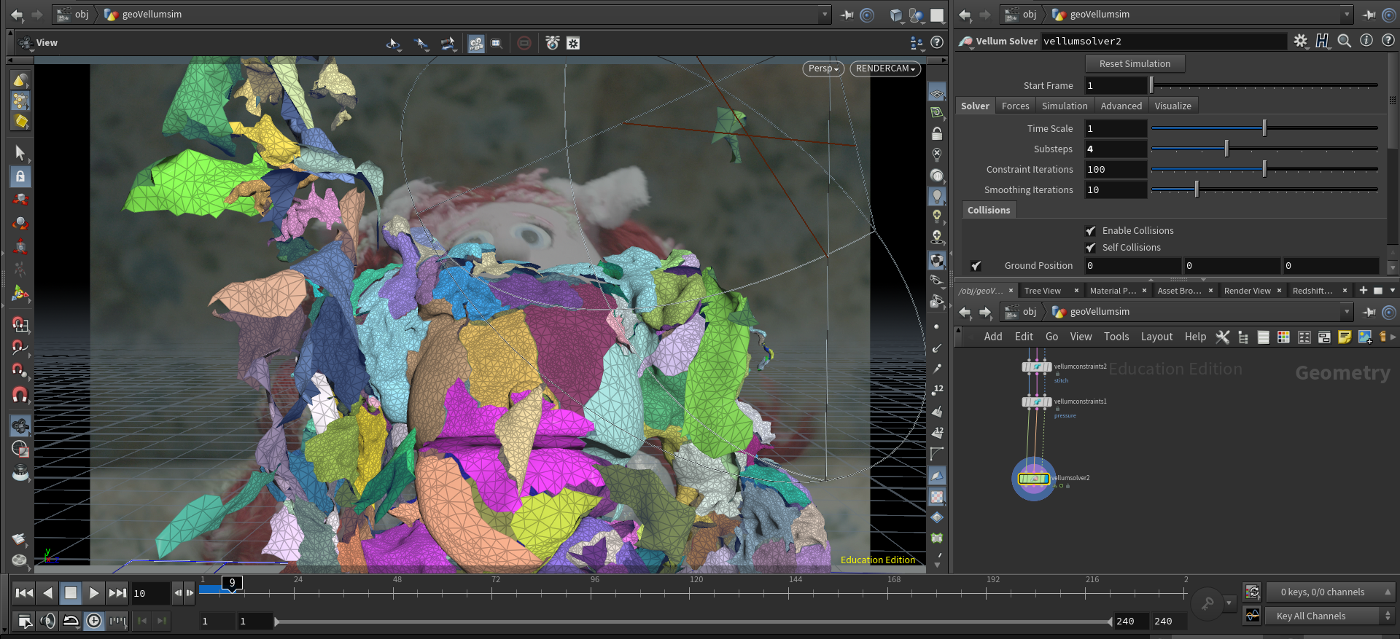
Task: Open the Tools menu in network editor
Action: 1116,337
